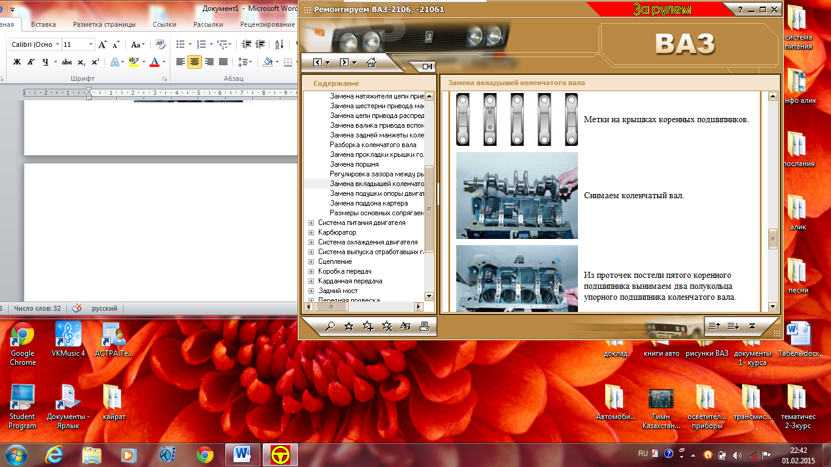Image resolution: width=831 pixels, height=467 pixels.
Task: Apply yellow text highlight color
Action: click(x=133, y=62)
